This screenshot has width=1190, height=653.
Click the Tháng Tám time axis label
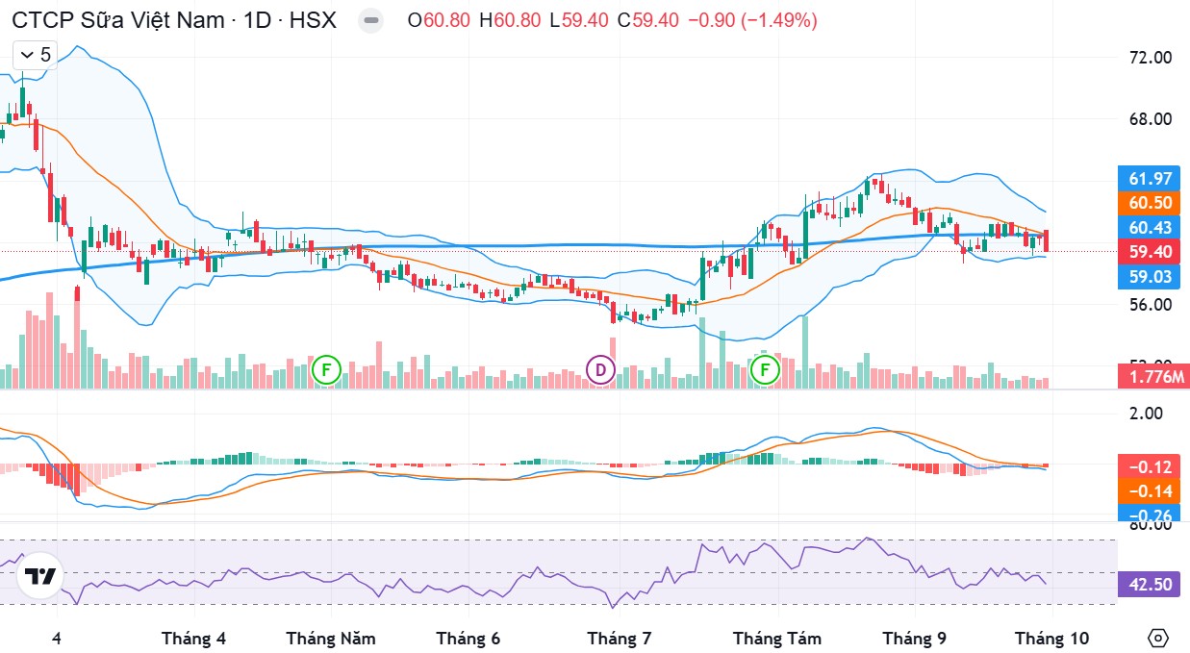pos(777,639)
